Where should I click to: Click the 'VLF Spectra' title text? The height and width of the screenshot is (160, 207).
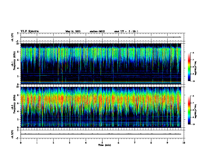(x=30, y=31)
